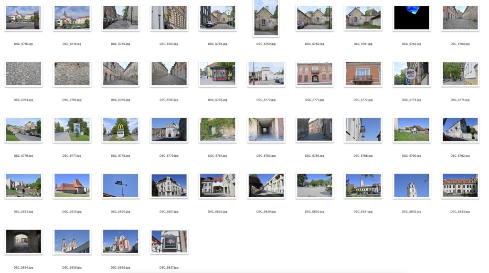Click the file name DSC_5823.jpg
Viewport: 489px width, 273px height.
pos(23,212)
